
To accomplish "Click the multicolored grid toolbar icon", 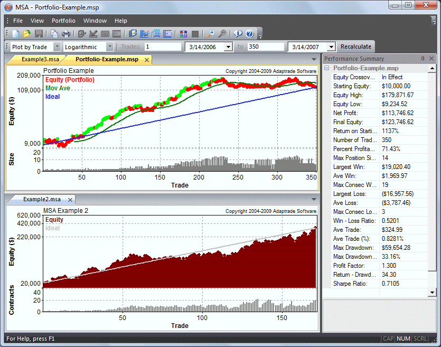I will point(183,34).
